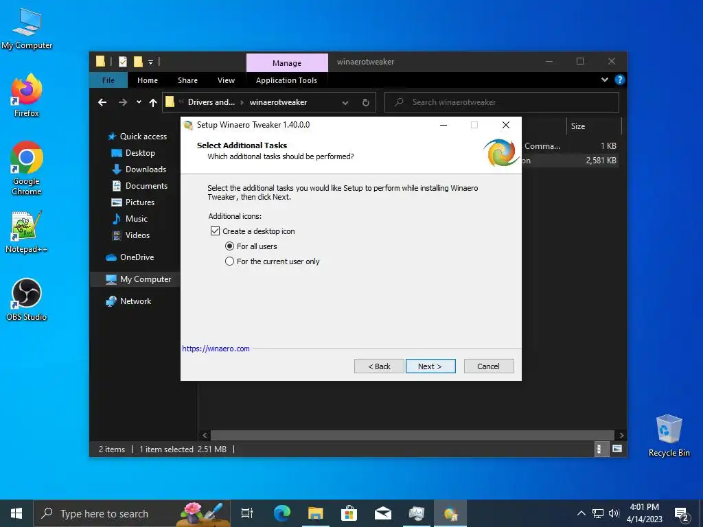Open recent locations dropdown arrow
703x527 pixels.
[139, 102]
